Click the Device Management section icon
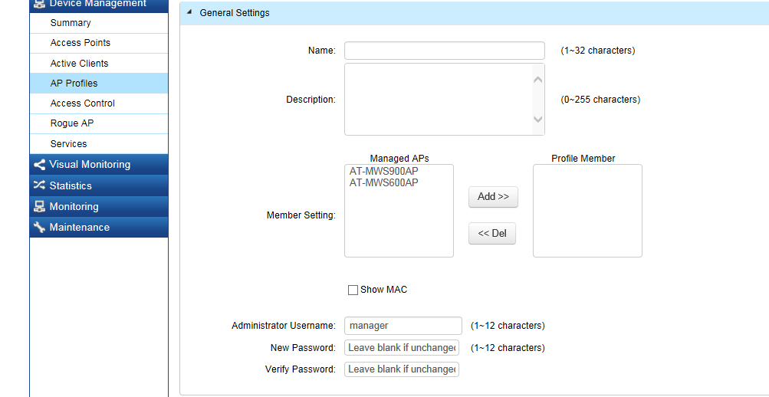The height and width of the screenshot is (397, 769). click(39, 4)
